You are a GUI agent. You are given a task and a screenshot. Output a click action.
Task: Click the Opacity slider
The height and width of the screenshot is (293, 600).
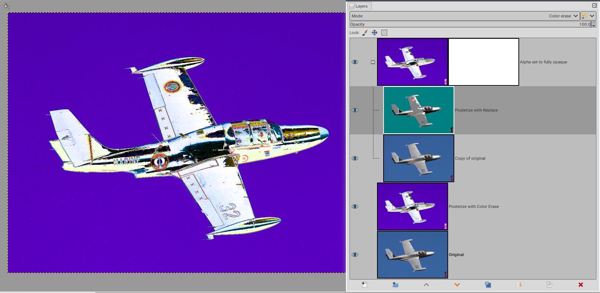tap(470, 24)
